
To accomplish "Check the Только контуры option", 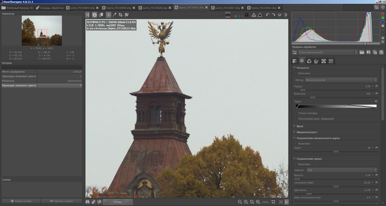I will point(296,113).
